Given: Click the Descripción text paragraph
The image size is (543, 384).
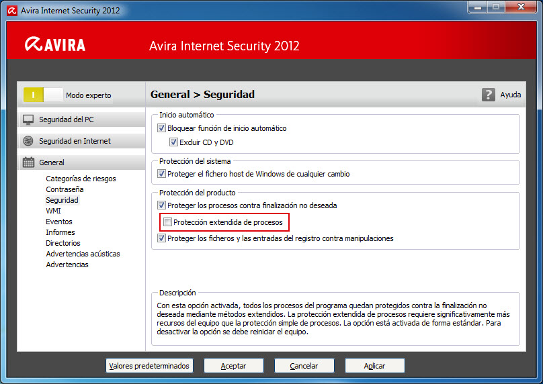Looking at the screenshot, I should pyautogui.click(x=333, y=318).
